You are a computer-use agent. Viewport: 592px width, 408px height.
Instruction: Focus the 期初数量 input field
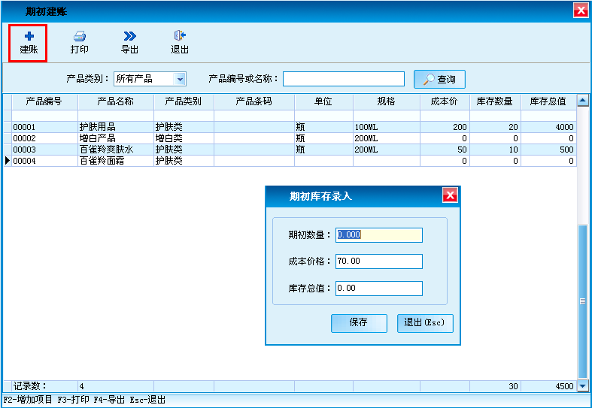pos(379,234)
